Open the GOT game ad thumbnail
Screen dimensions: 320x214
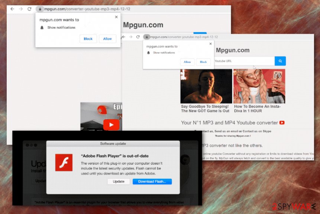[x=206, y=86]
